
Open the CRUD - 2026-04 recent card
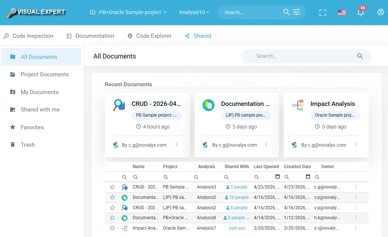pos(147,125)
